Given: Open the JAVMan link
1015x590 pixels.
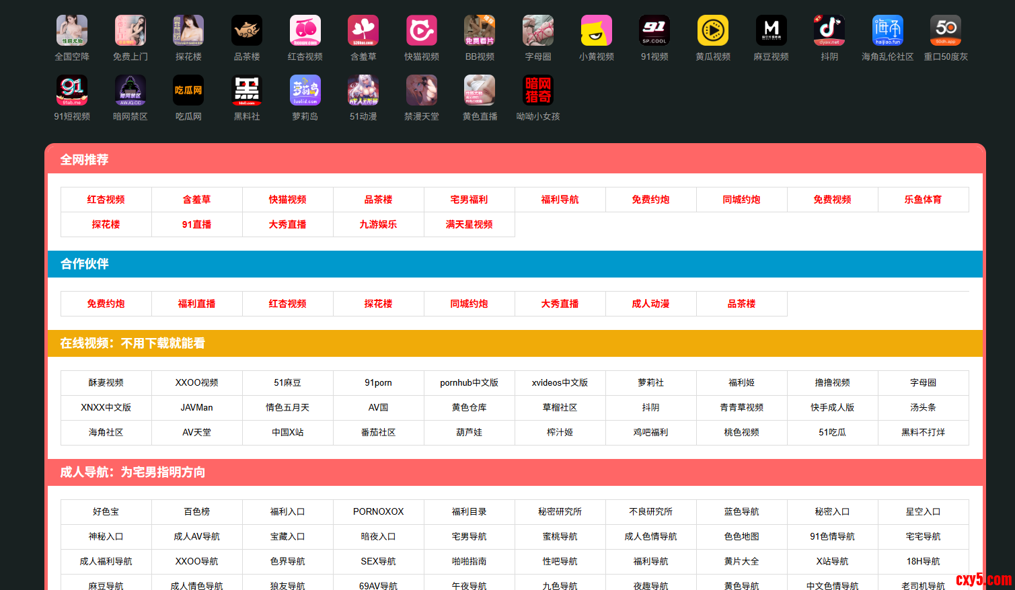Looking at the screenshot, I should (196, 407).
